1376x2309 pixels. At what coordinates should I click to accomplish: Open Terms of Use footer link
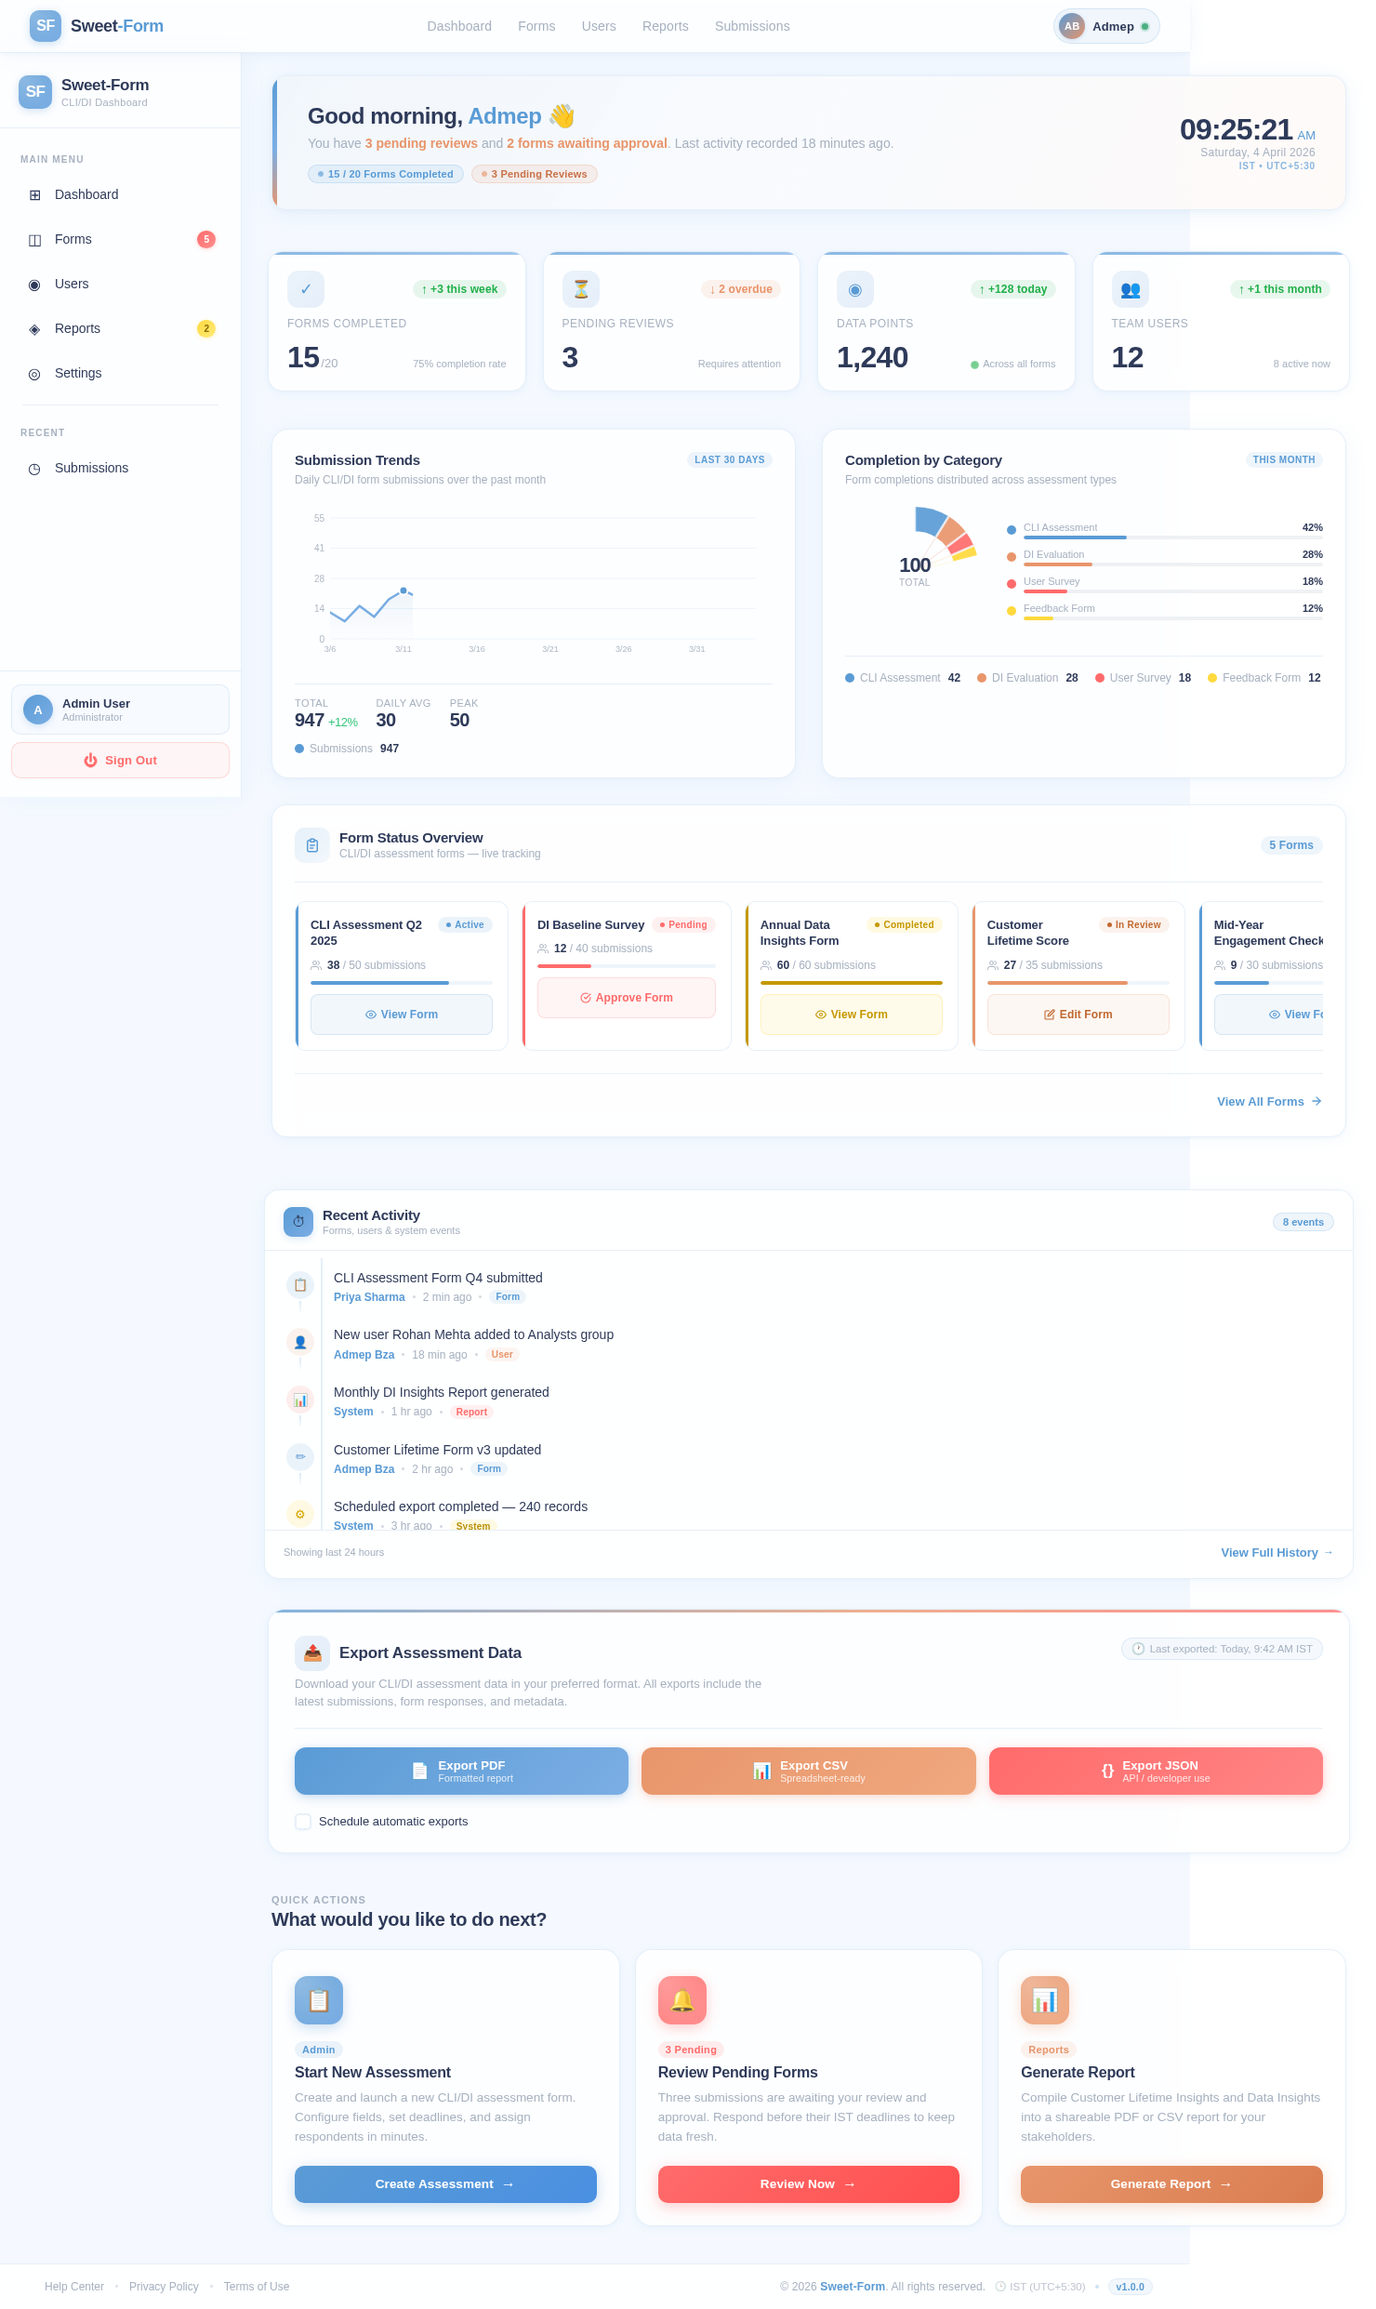pos(257,2287)
